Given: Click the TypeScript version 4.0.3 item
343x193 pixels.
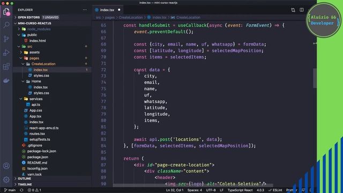Looking at the screenshot, I should (260, 190).
